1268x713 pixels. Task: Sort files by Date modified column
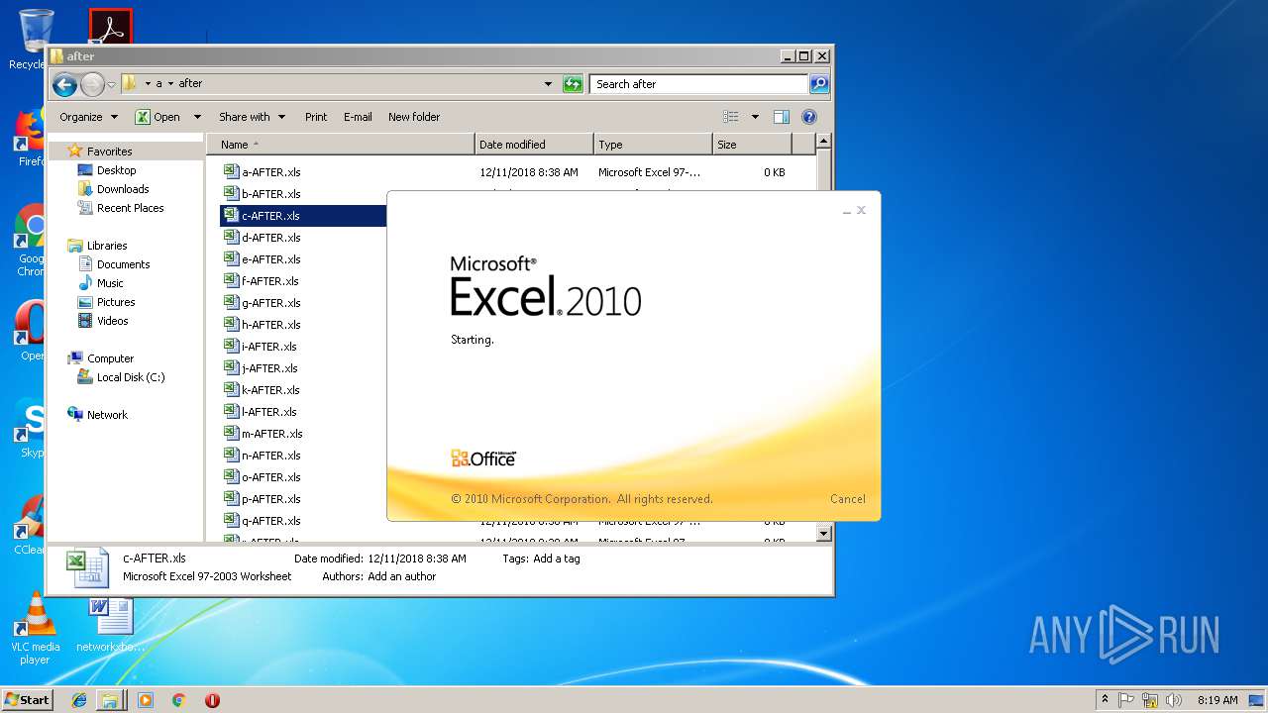click(535, 145)
